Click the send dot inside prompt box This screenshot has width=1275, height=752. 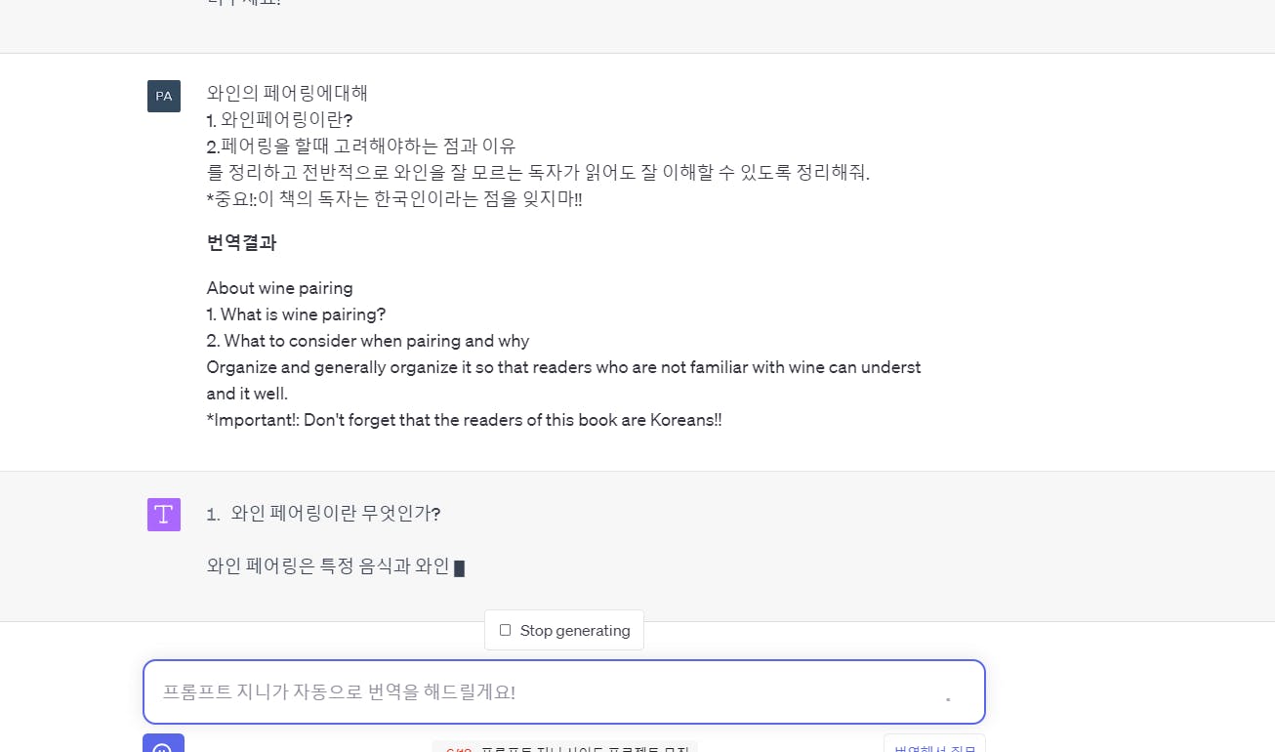pyautogui.click(x=947, y=699)
